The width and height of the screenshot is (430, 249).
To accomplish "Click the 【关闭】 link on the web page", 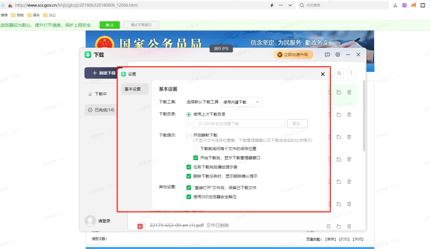I will 358,239.
